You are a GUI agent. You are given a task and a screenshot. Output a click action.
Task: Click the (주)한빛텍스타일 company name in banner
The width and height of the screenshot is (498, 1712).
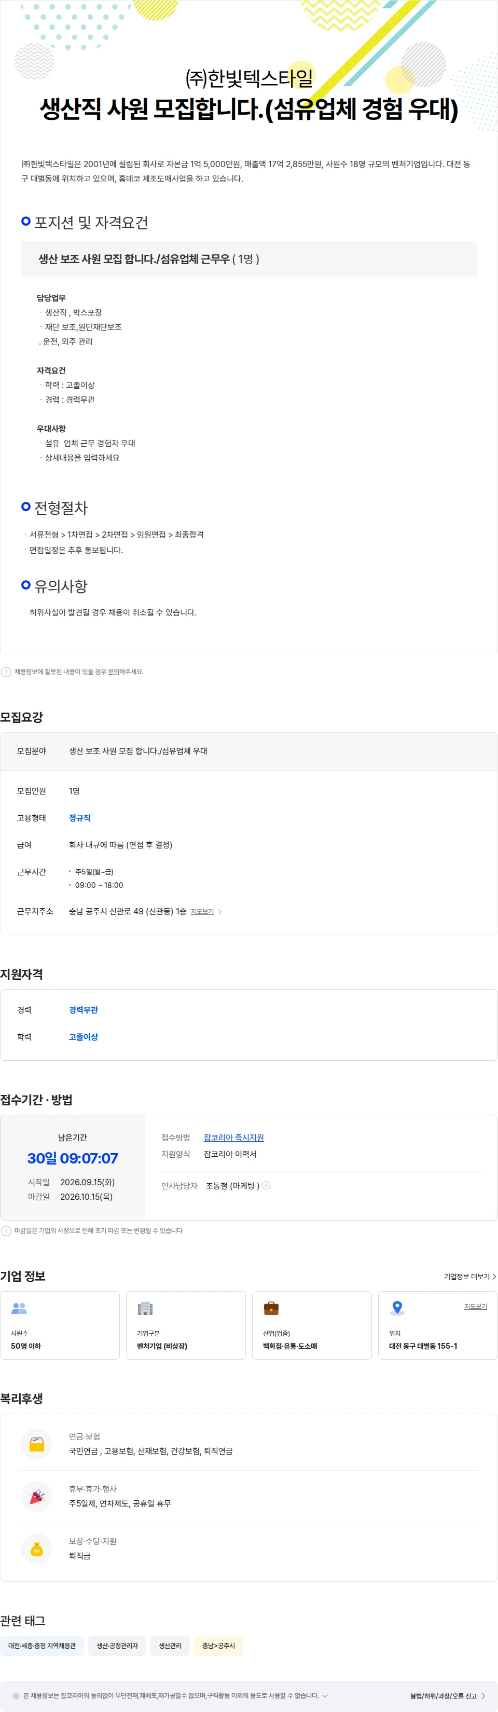coord(249,78)
